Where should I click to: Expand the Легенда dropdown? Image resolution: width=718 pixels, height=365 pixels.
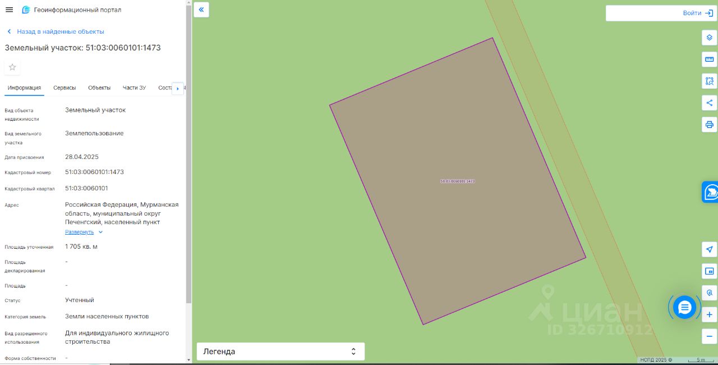pyautogui.click(x=280, y=352)
